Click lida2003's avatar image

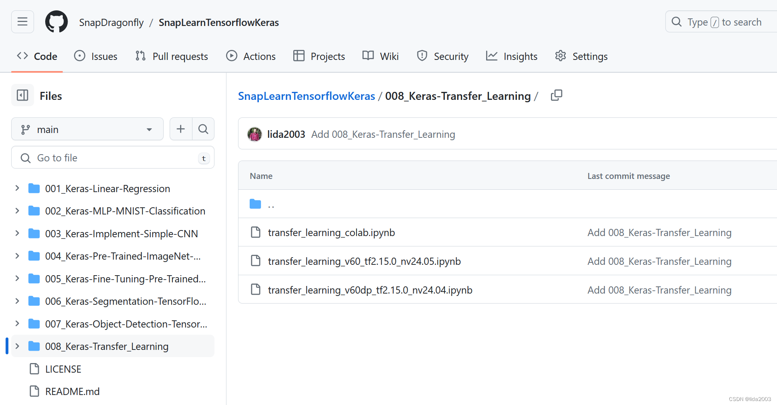(254, 134)
